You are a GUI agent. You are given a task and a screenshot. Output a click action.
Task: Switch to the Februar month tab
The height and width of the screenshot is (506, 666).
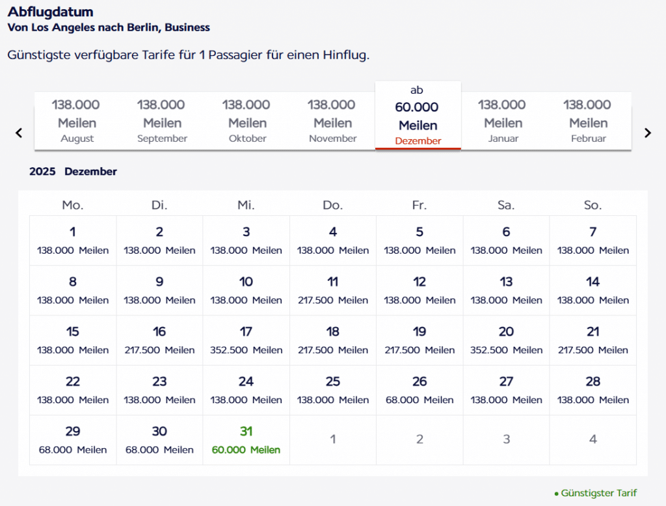[588, 120]
